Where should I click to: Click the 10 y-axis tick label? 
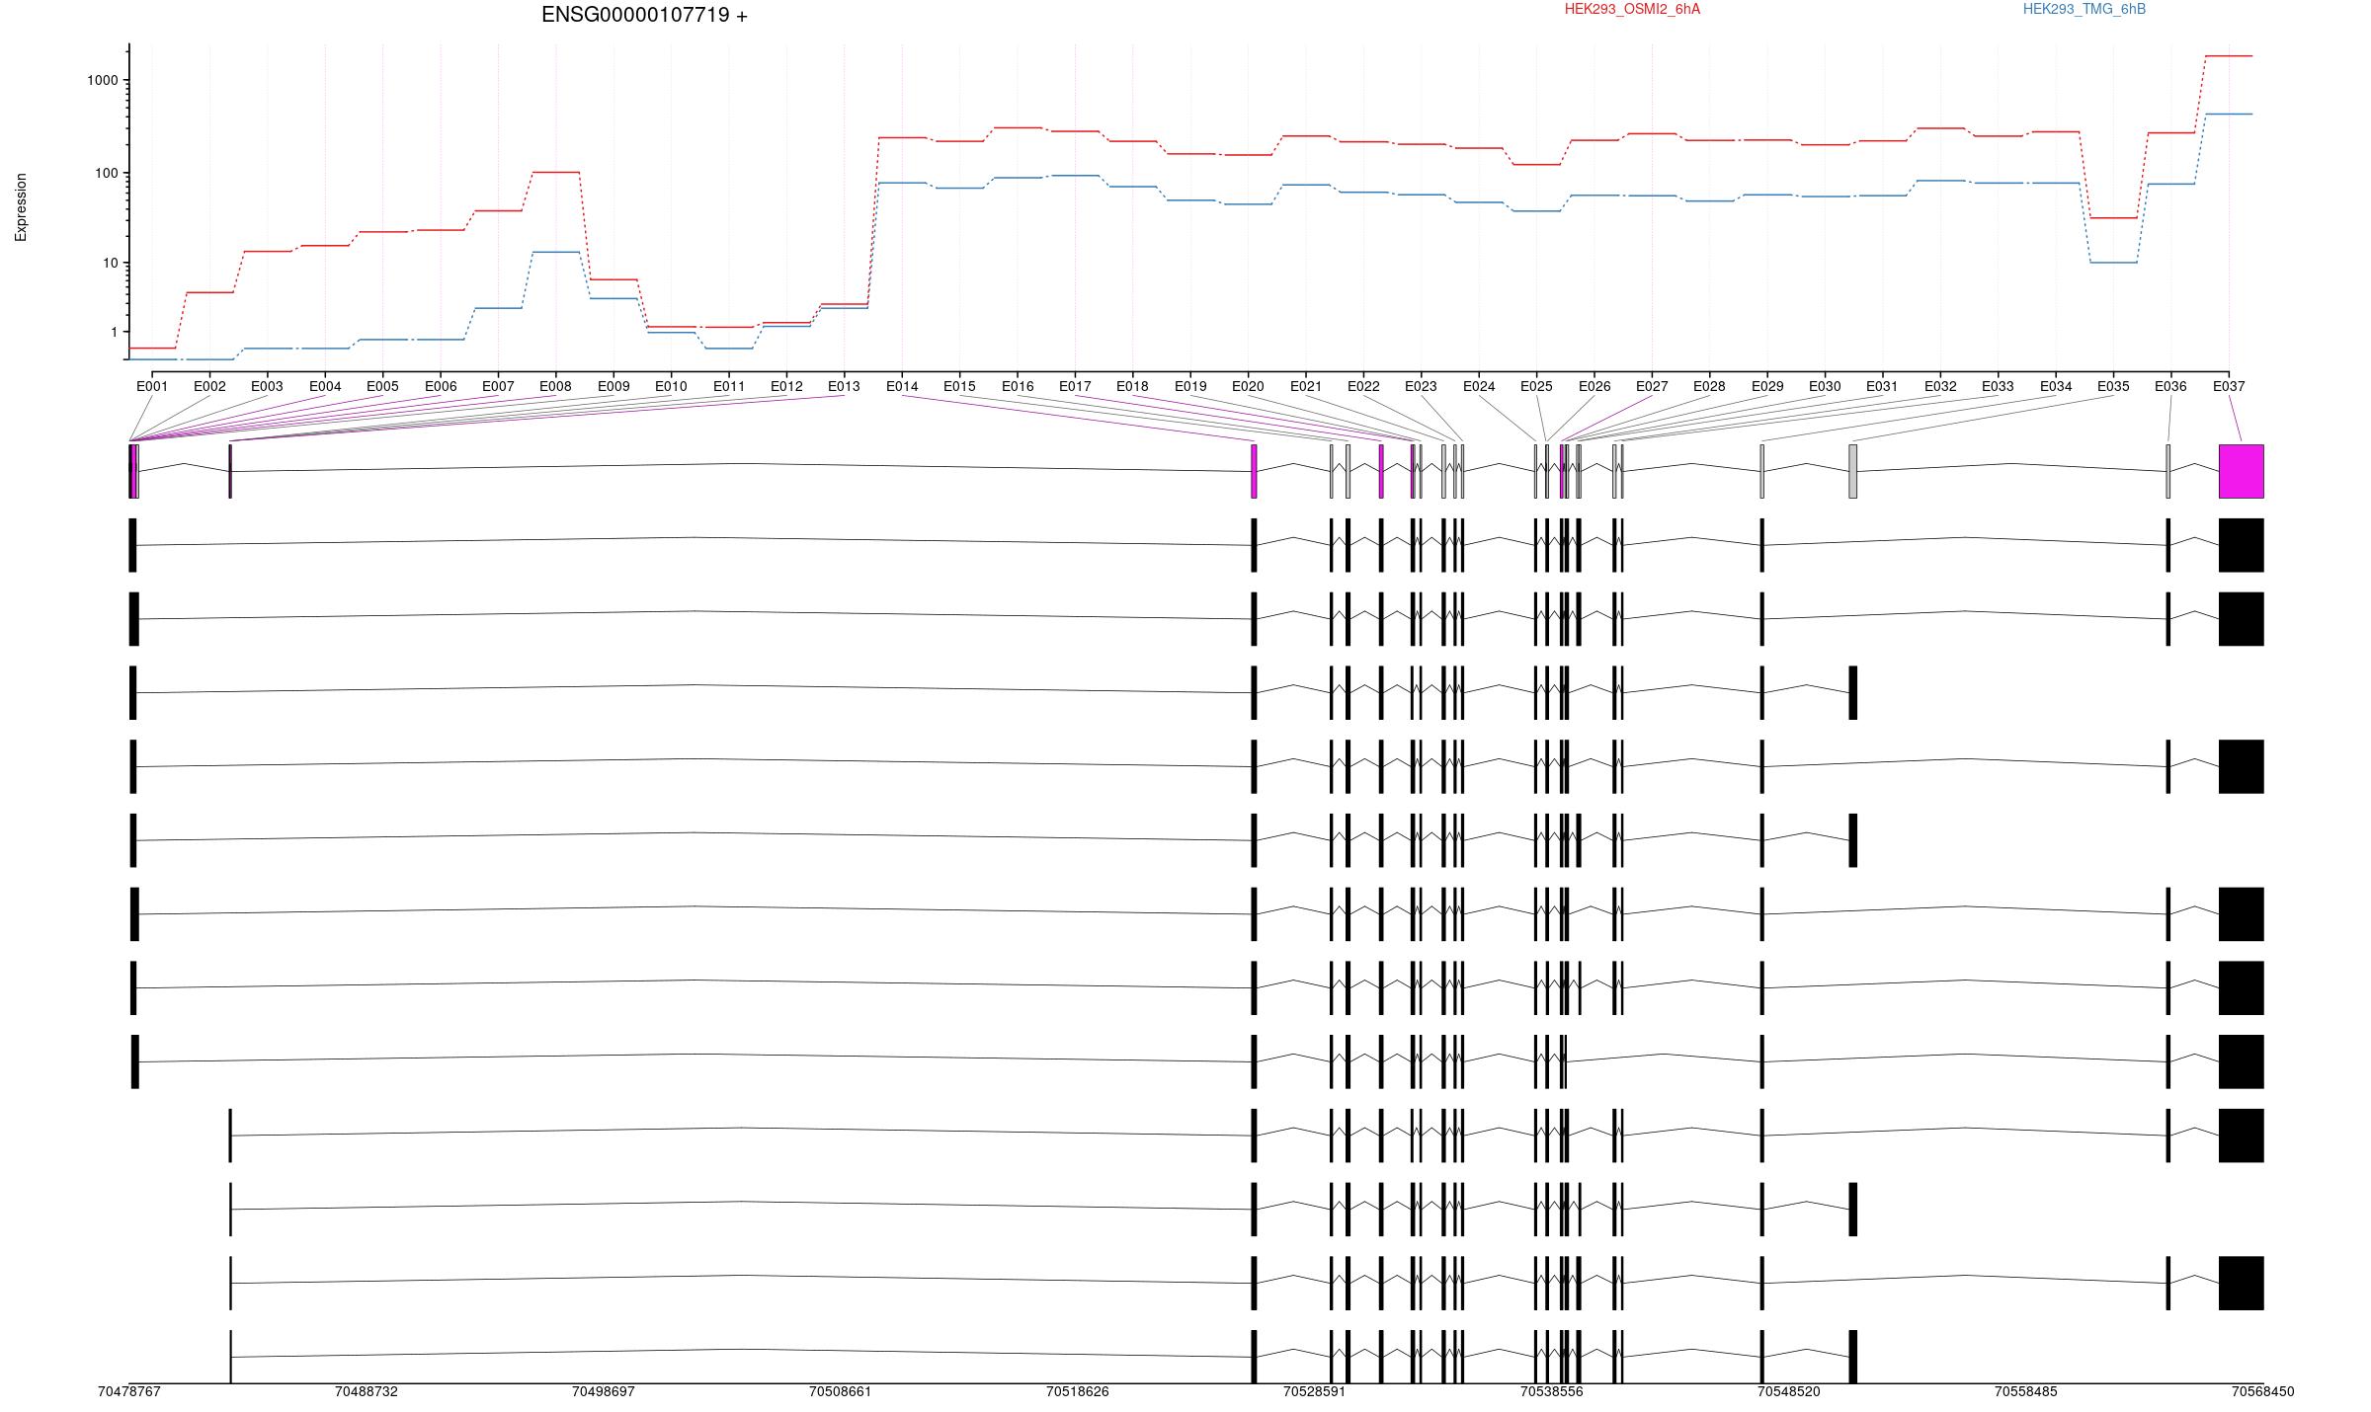point(111,263)
